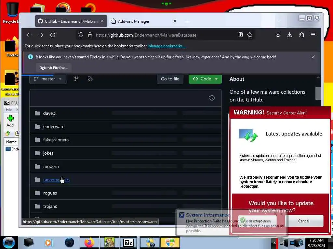Click the taskbar clock 7:28 AM
The image size is (333, 249).
(x=316, y=240)
